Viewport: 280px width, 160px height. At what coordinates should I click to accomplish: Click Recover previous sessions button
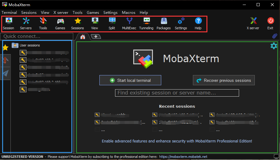pos(224,80)
